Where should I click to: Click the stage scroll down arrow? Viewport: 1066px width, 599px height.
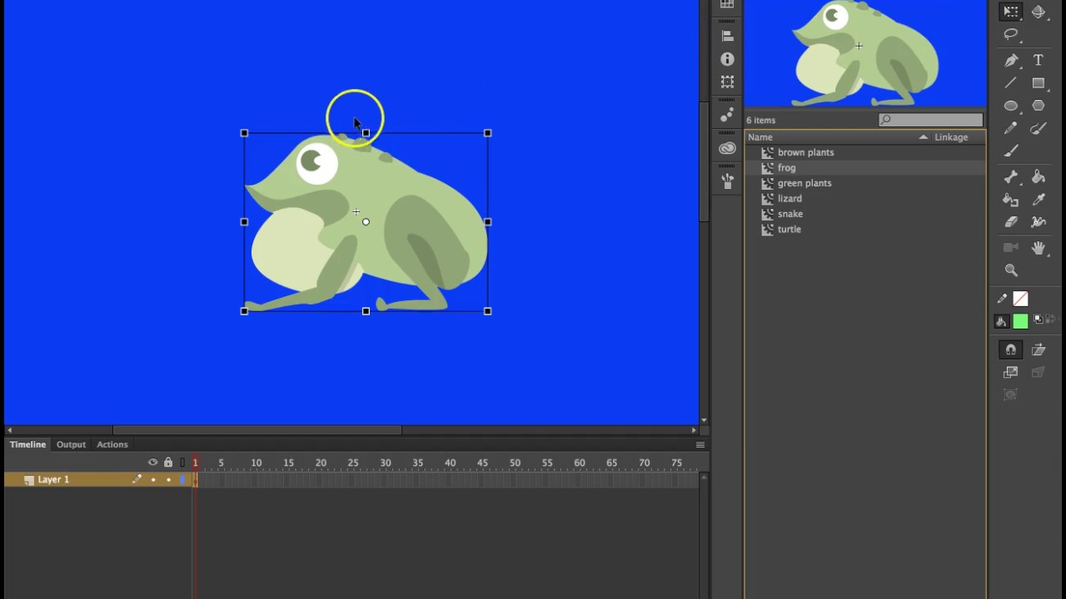point(704,421)
